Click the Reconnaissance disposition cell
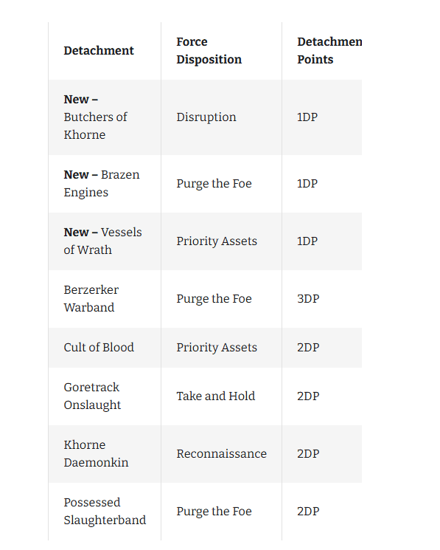Image resolution: width=440 pixels, height=550 pixels. click(222, 453)
